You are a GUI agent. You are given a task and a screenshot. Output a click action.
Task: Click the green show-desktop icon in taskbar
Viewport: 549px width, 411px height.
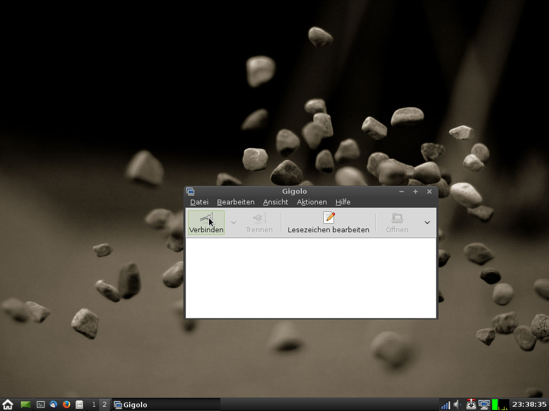(x=26, y=405)
